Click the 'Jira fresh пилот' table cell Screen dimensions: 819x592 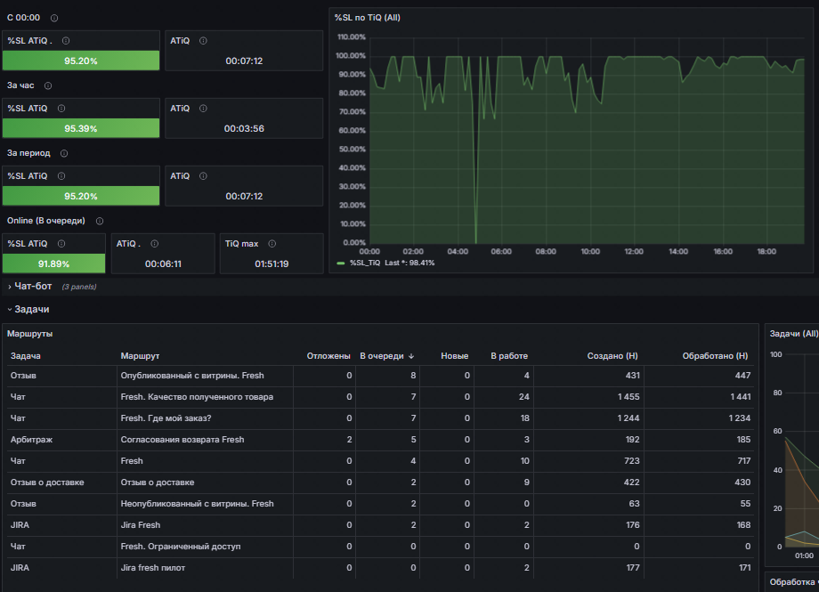tap(205, 568)
